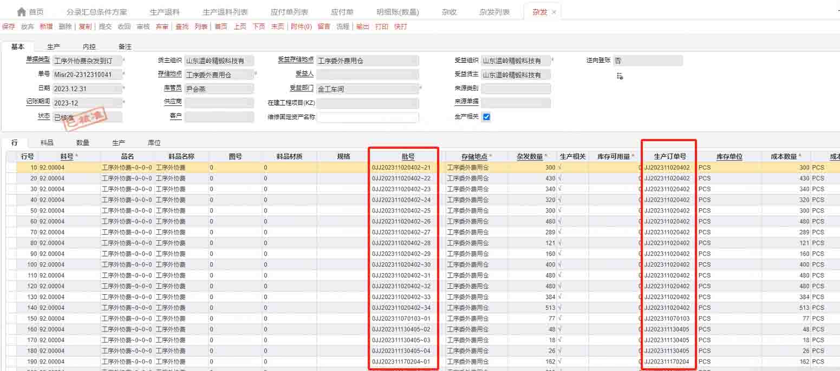Switch to the 杂发列表 tab
The height and width of the screenshot is (371, 840).
tap(494, 12)
